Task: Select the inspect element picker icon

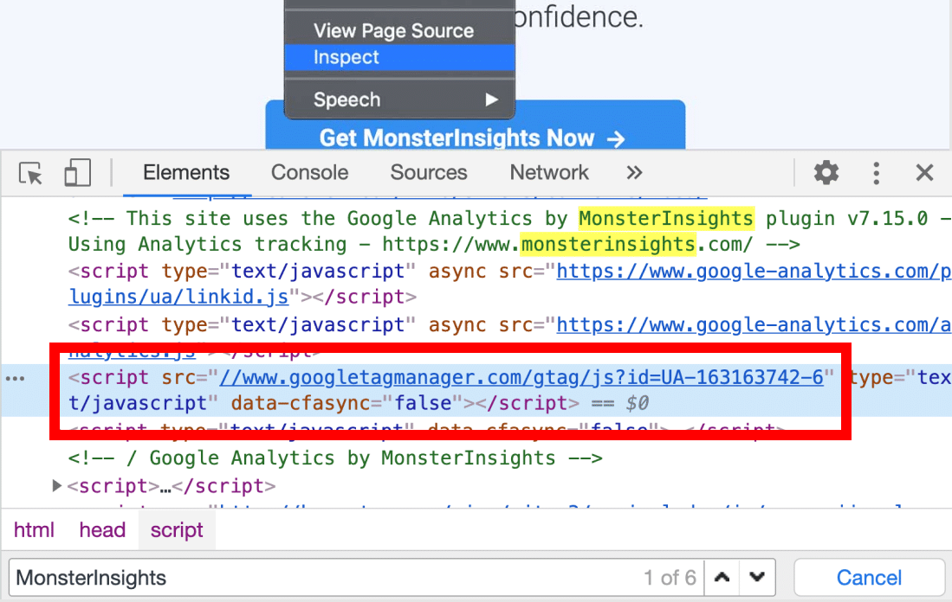Action: 30,173
